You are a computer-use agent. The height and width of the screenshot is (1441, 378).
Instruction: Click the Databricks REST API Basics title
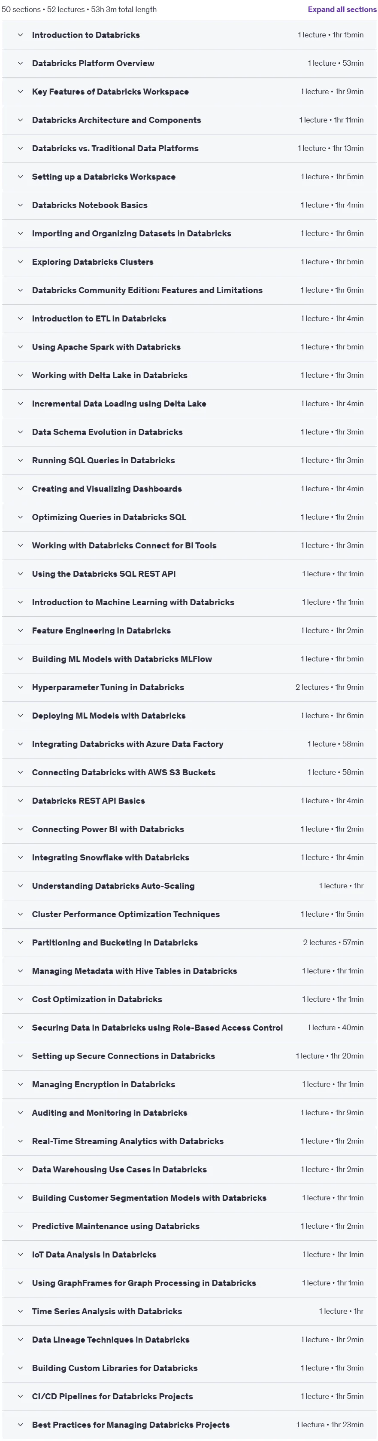[x=88, y=801]
